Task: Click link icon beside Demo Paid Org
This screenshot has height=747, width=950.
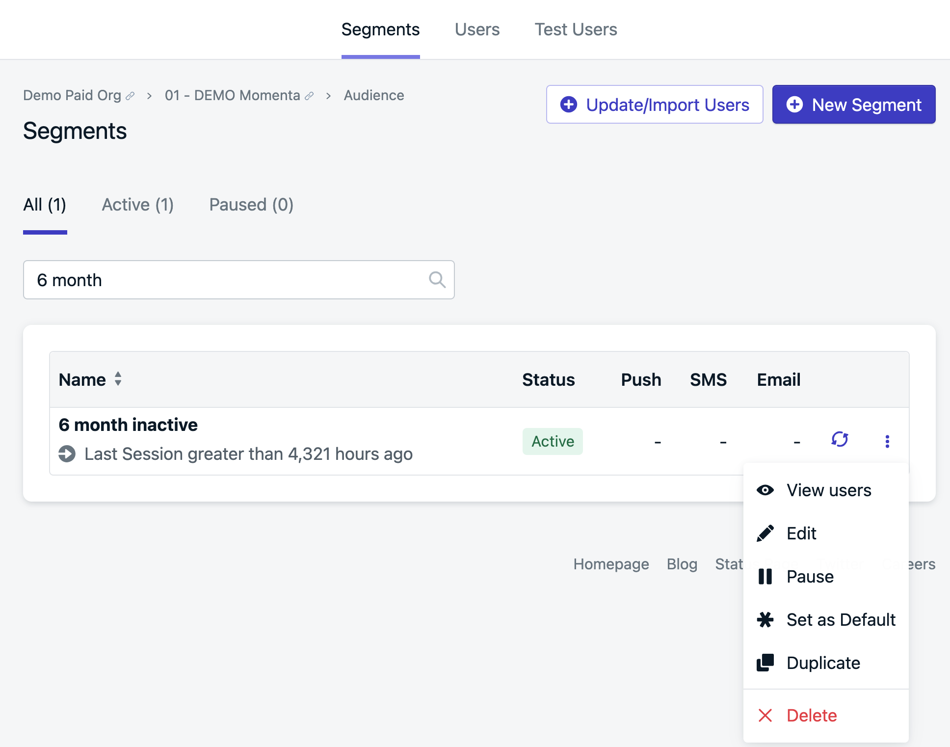Action: (130, 96)
